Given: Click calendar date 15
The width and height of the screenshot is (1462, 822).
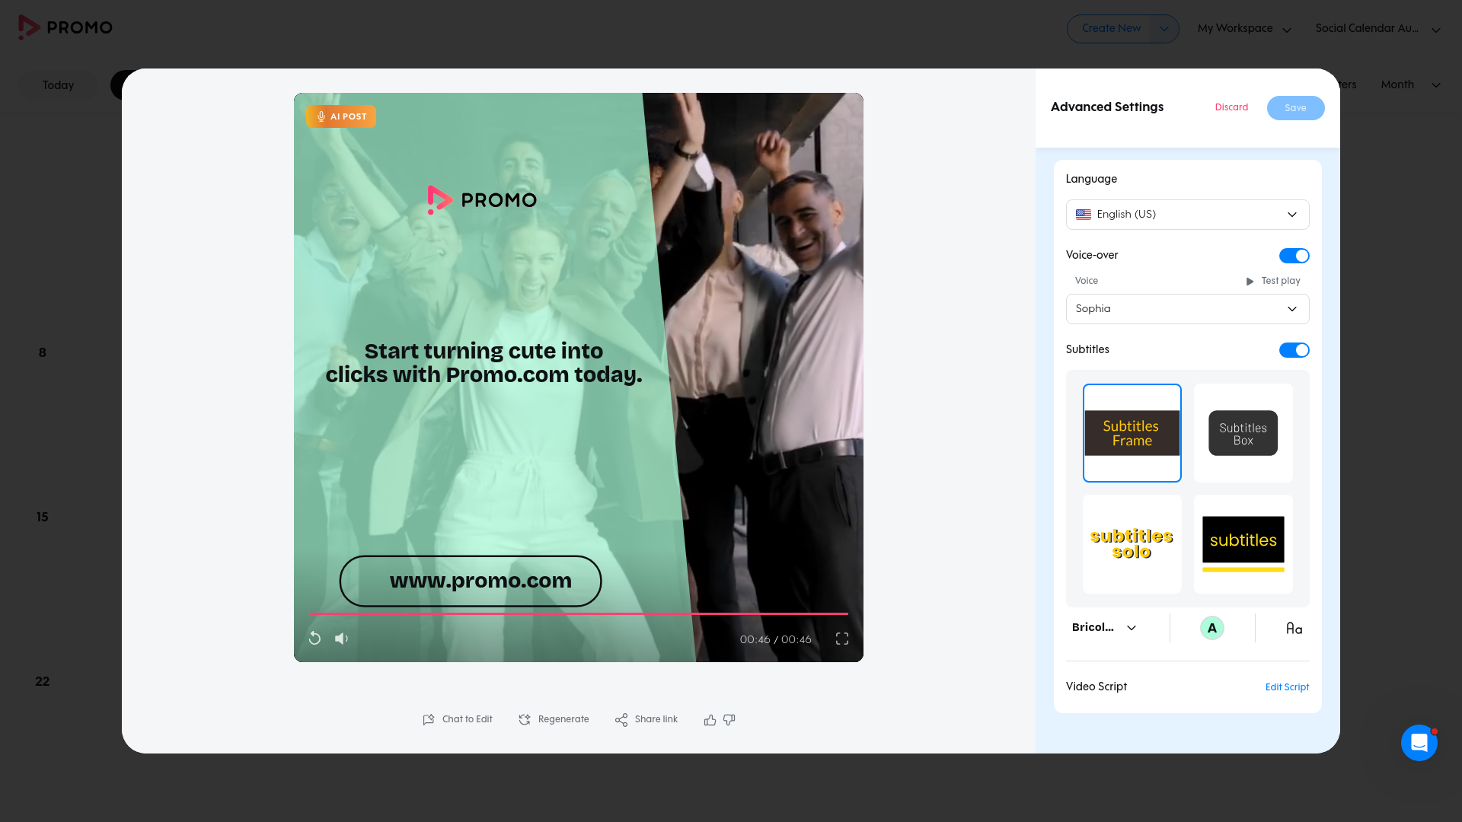Looking at the screenshot, I should coord(43,518).
